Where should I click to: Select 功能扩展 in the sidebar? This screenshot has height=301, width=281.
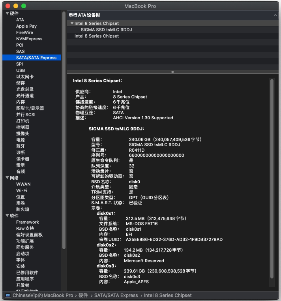25,241
